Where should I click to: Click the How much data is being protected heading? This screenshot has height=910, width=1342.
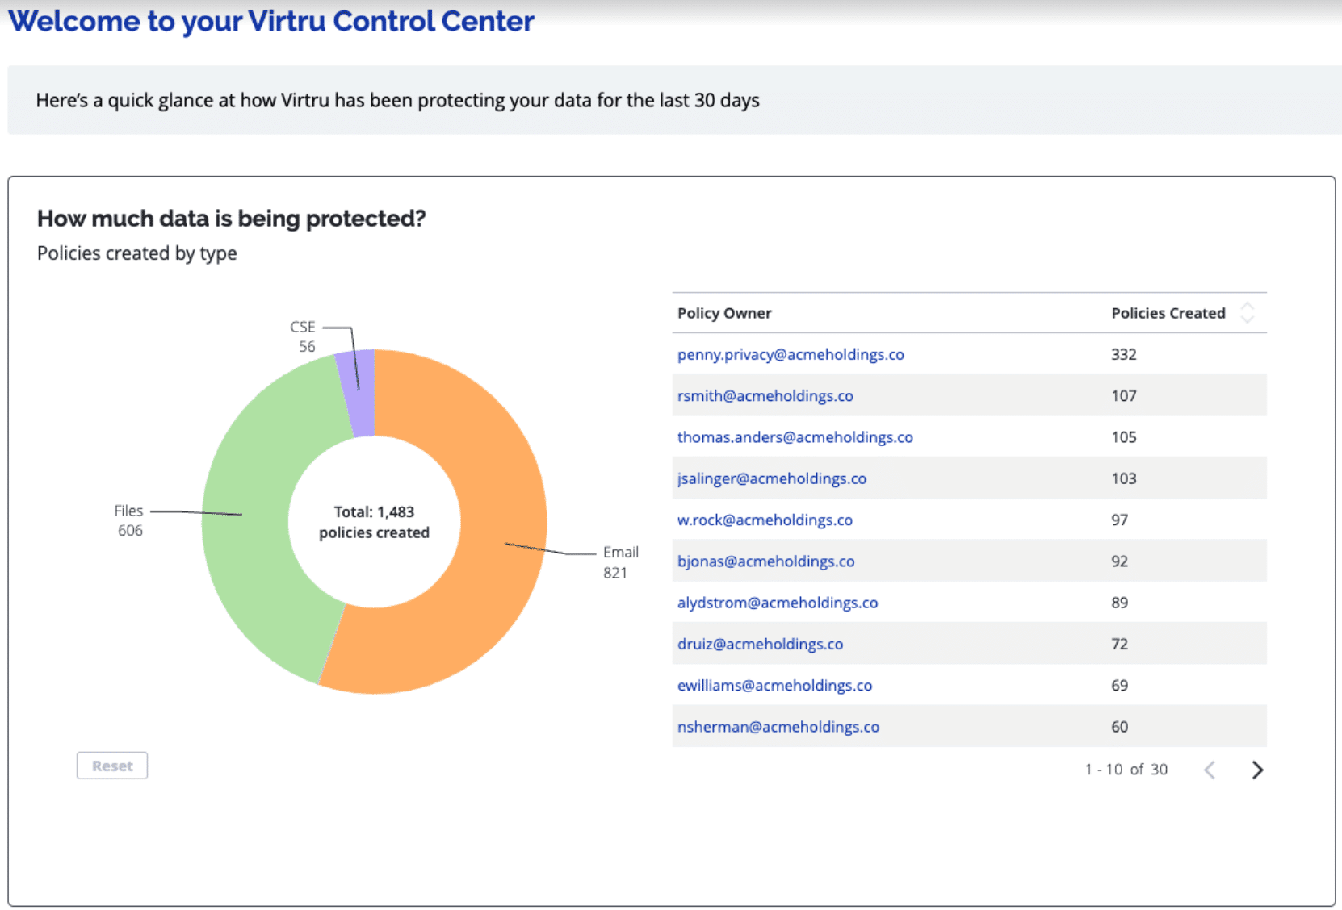point(231,219)
